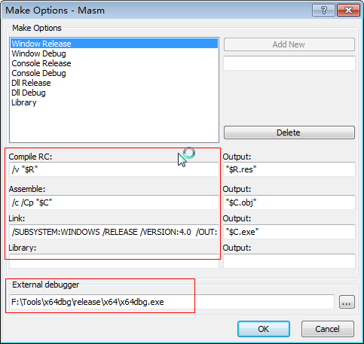
Task: Delete the selected make option
Action: tap(289, 132)
